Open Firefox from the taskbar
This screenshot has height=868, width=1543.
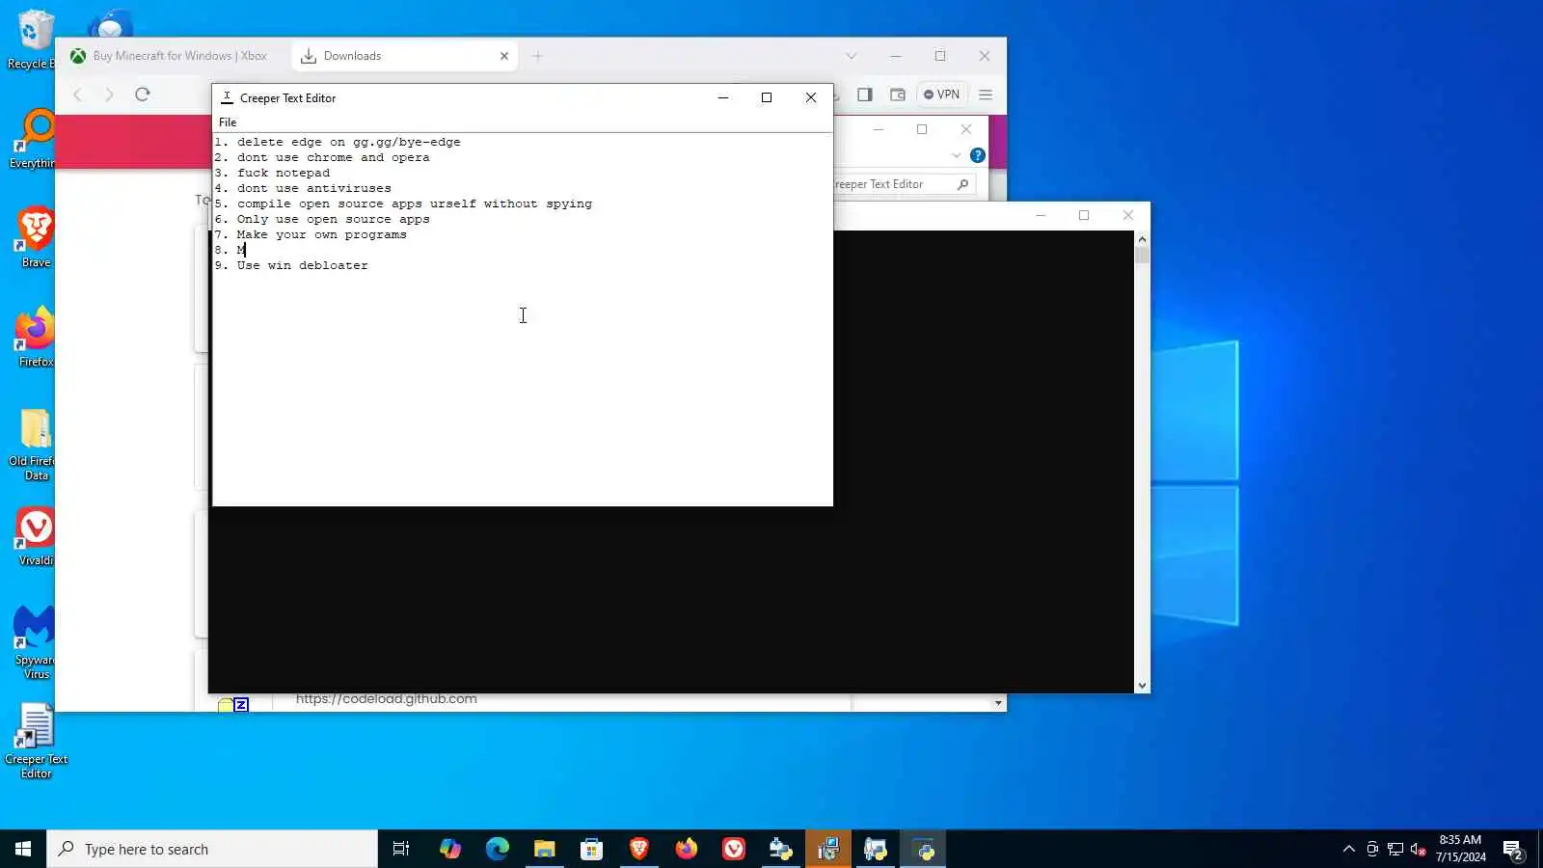pos(686,849)
